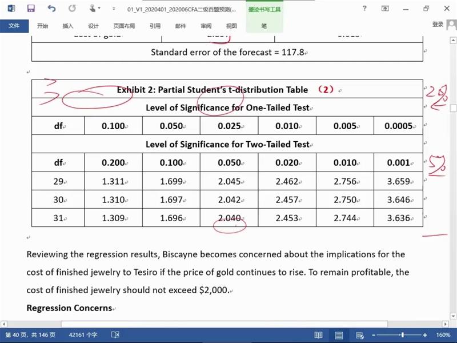Click the cell containing 2.750
Image resolution: width=457 pixels, height=343 pixels.
point(345,200)
